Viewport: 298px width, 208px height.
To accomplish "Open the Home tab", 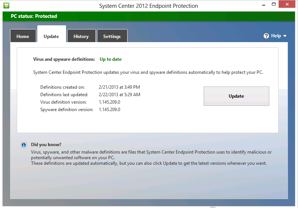I will [x=23, y=36].
